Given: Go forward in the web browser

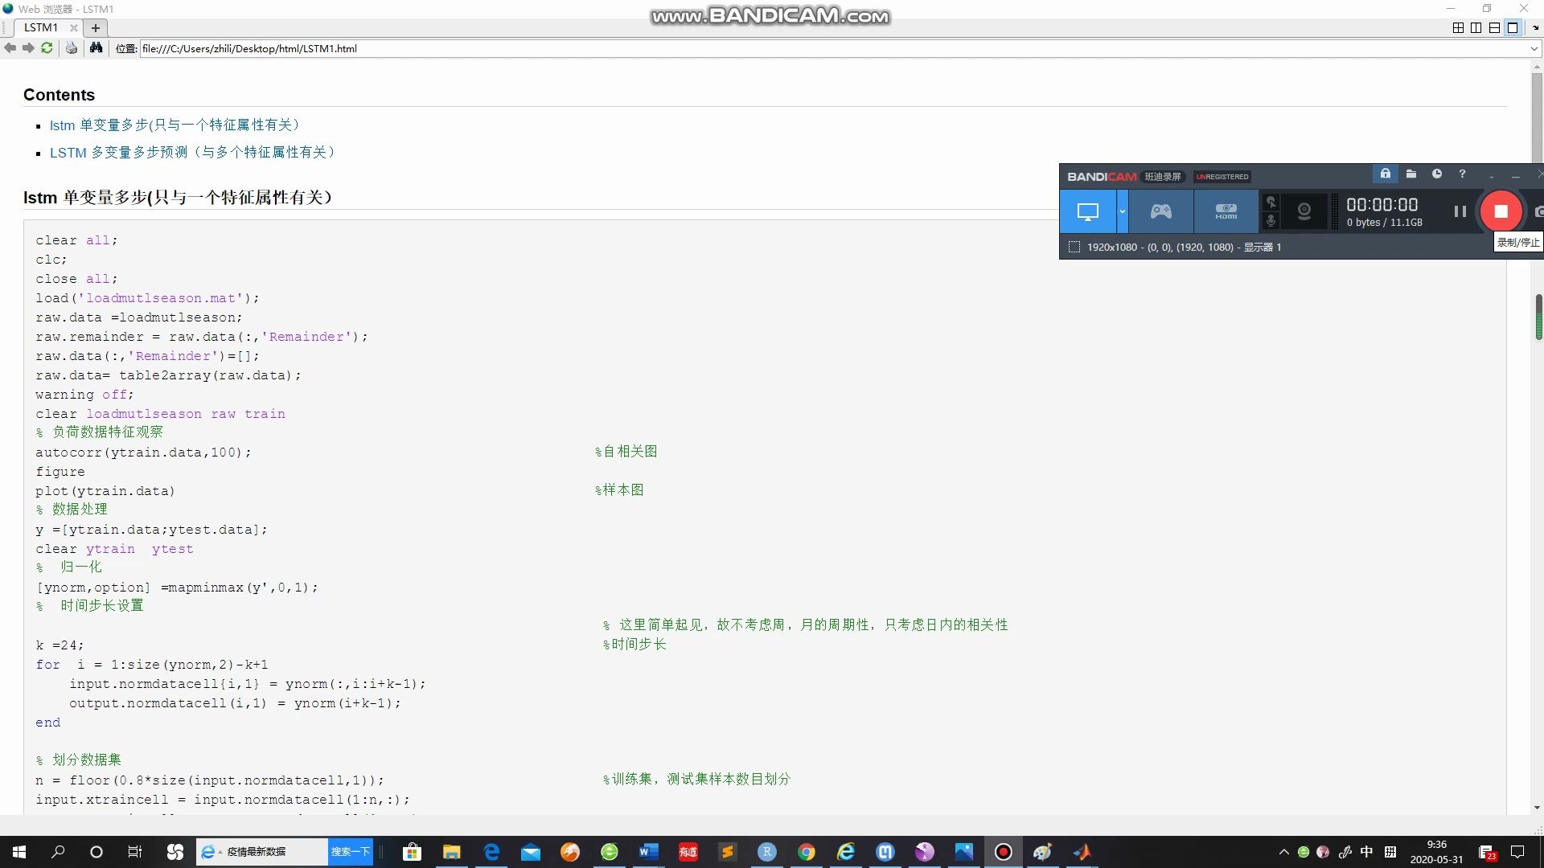Looking at the screenshot, I should click(28, 48).
